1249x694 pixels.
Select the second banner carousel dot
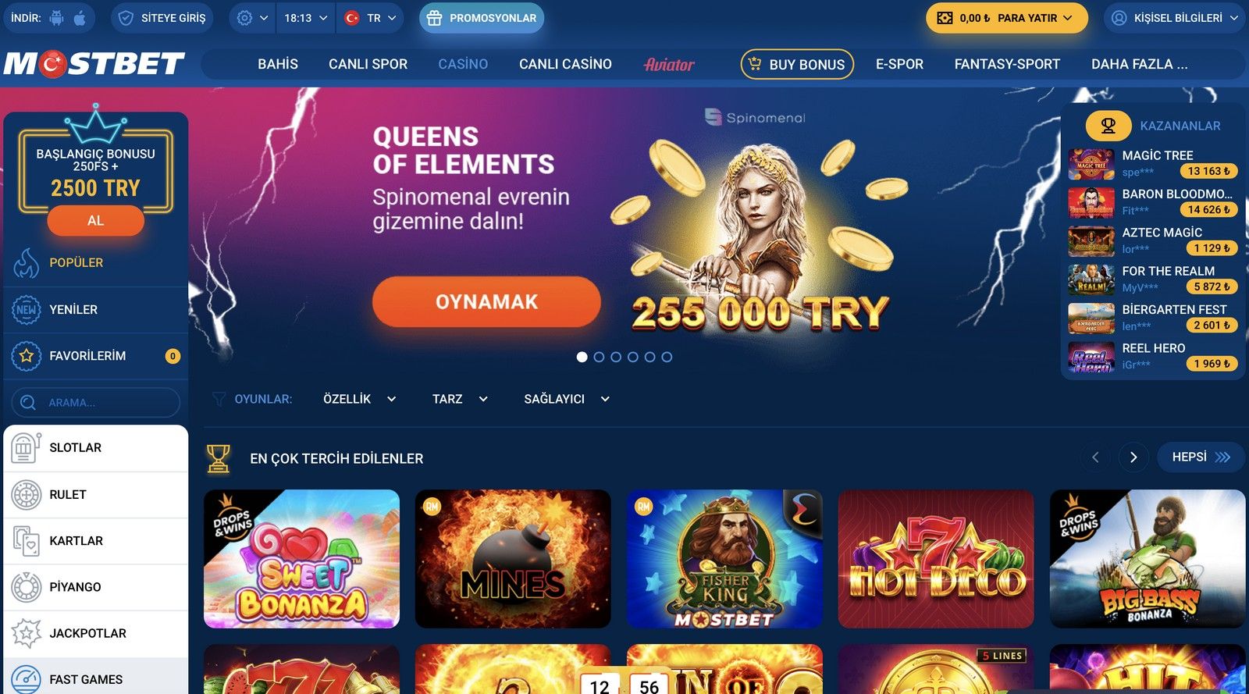tap(599, 357)
